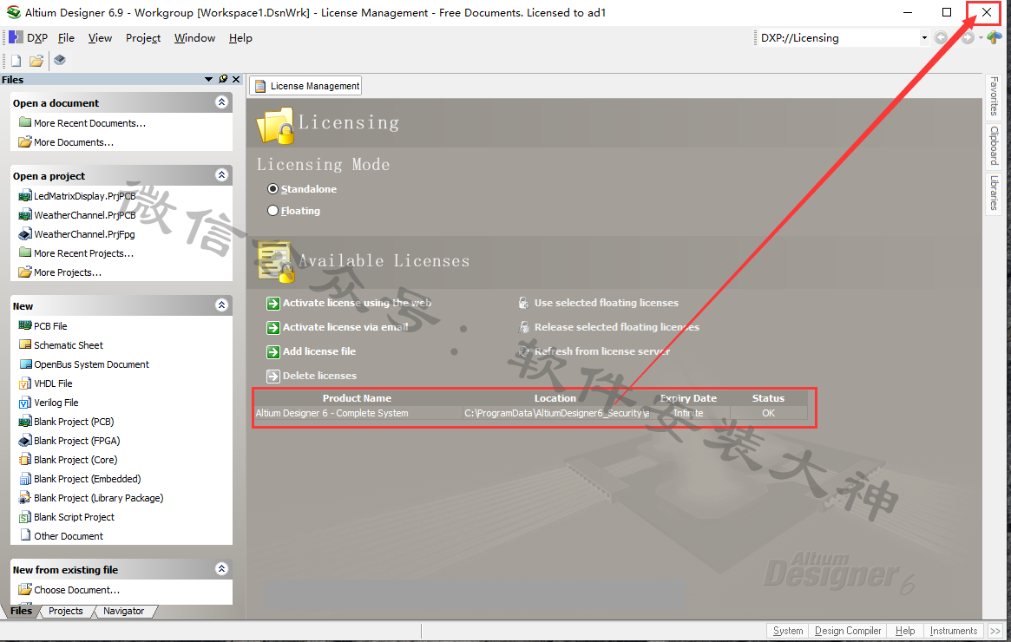Collapse the Open a document section

coord(222,102)
